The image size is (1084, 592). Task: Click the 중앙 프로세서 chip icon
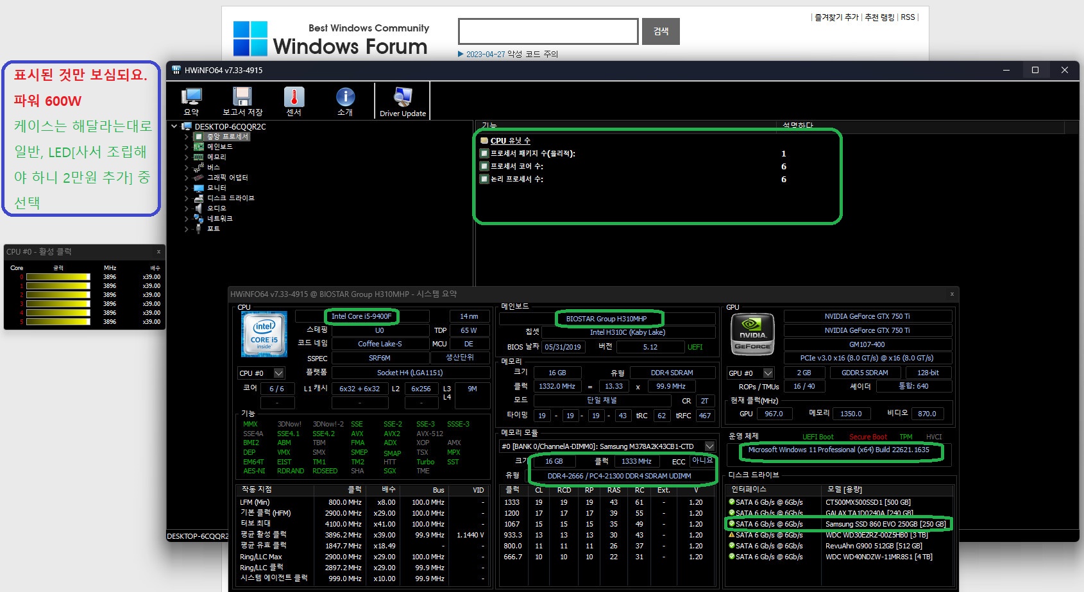click(199, 137)
